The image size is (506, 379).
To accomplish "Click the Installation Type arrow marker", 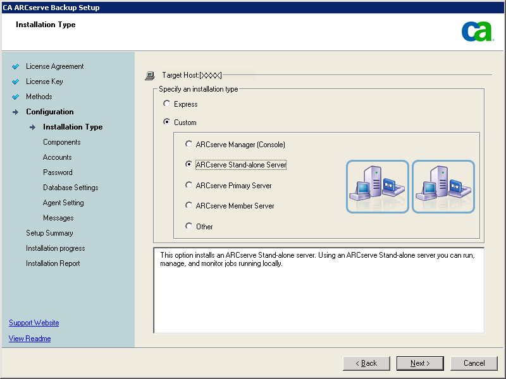I will tap(32, 127).
